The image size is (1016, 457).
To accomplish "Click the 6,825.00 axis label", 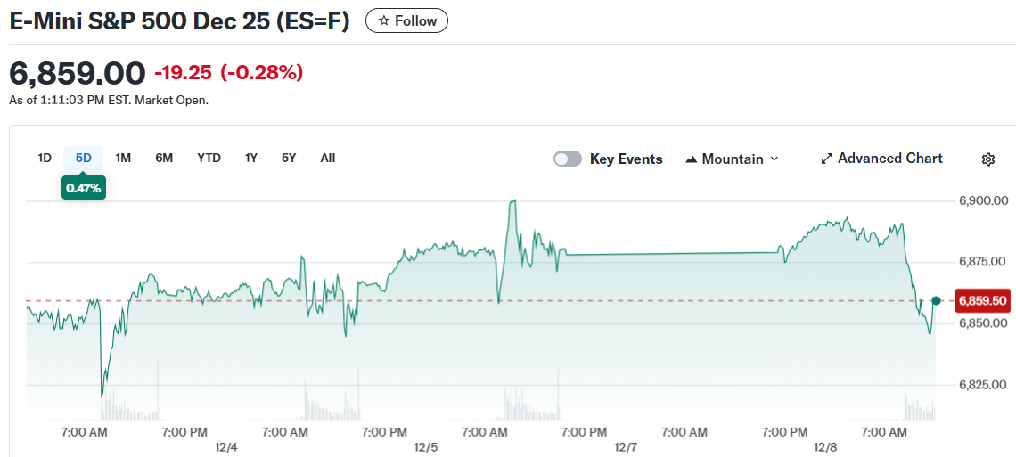I will pos(982,385).
